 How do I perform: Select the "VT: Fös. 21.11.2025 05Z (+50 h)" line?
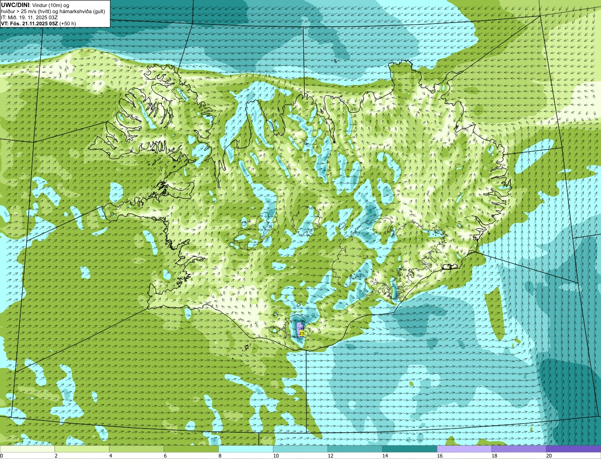pos(39,23)
